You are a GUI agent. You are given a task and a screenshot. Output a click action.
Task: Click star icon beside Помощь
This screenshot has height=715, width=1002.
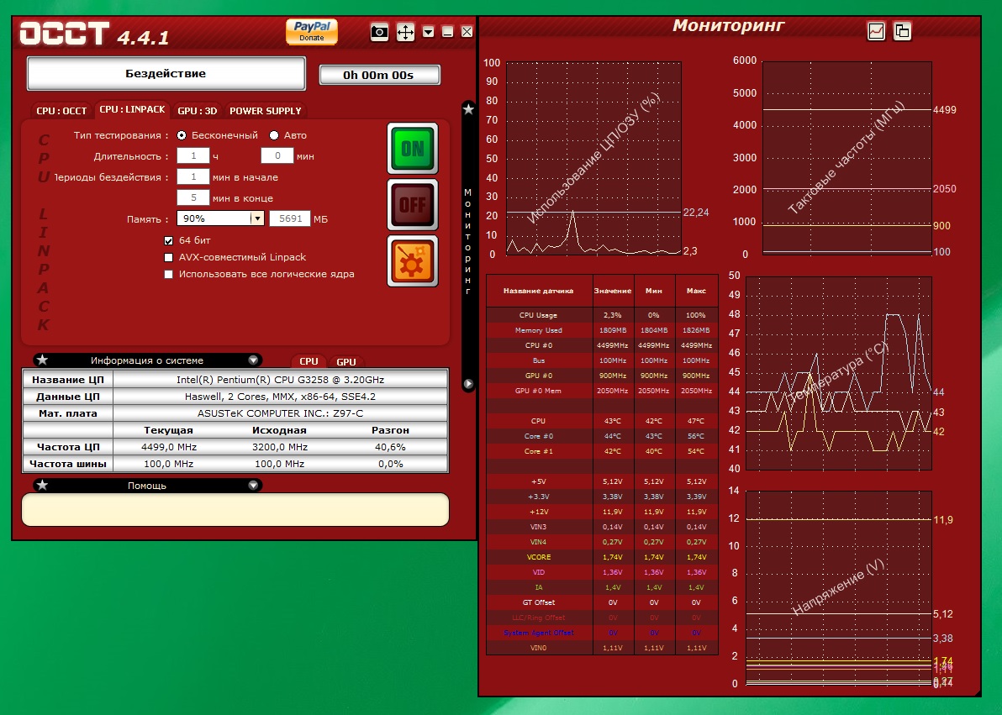coord(42,485)
